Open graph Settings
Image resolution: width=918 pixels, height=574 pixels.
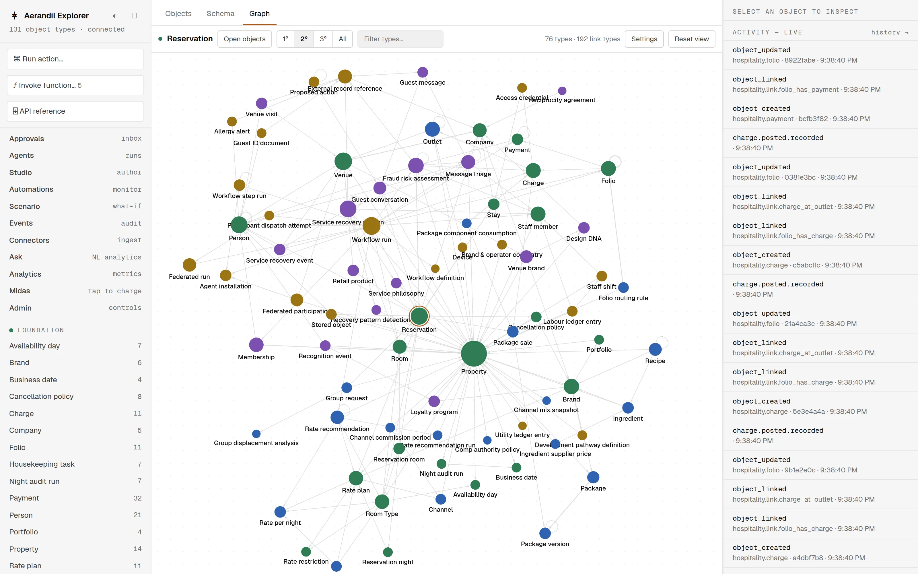tap(644, 39)
